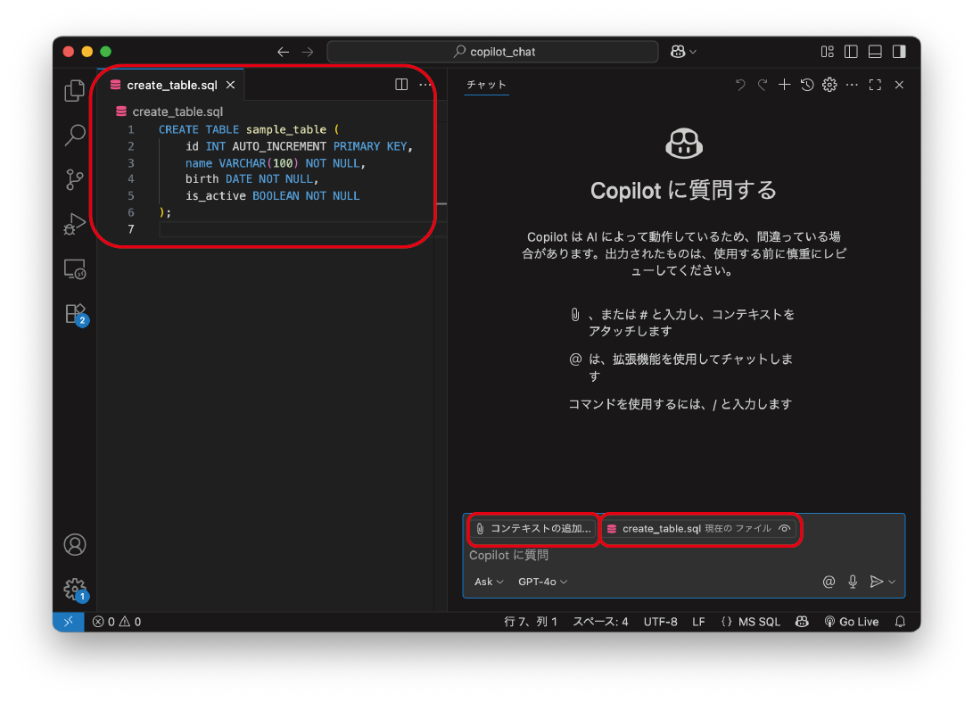
Task: Open the Copilot menu in title bar
Action: (x=682, y=52)
